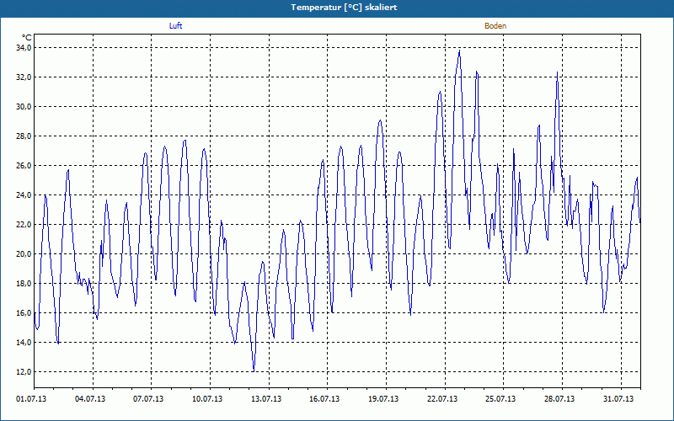Click the 22.07.13 date label
674x421 pixels.
(x=442, y=399)
